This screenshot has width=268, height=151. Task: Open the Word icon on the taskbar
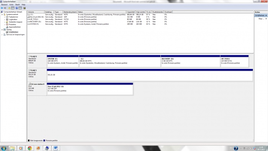point(56,148)
